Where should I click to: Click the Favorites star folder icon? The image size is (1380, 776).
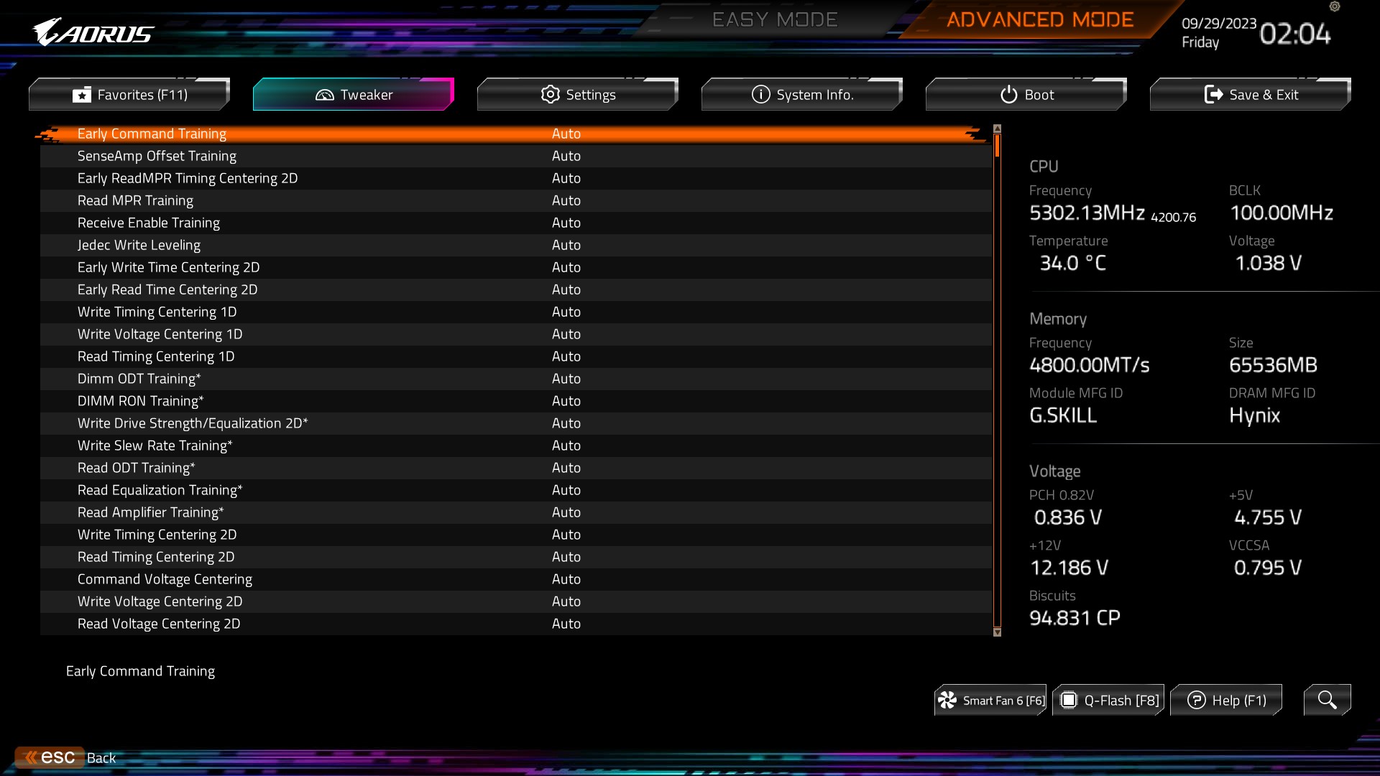click(82, 95)
